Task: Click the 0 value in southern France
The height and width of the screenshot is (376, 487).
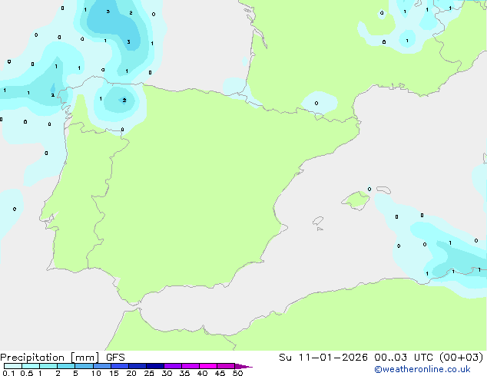Action: point(316,104)
